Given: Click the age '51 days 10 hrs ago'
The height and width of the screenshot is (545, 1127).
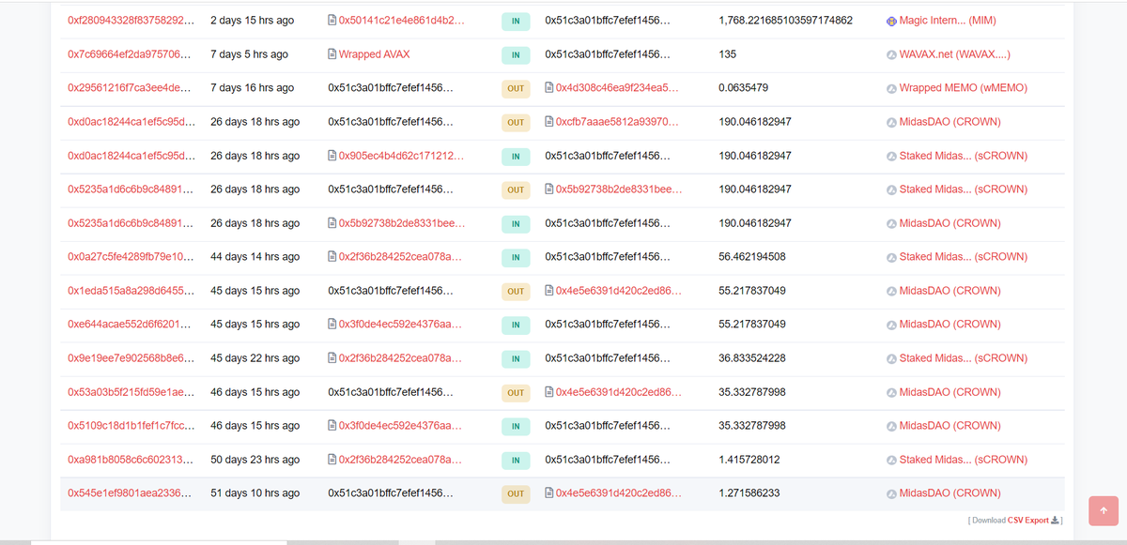Looking at the screenshot, I should [x=255, y=493].
